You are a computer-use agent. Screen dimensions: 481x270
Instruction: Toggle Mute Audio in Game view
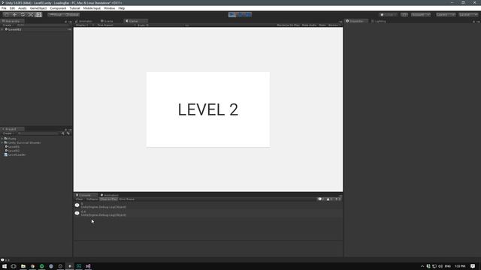point(309,25)
